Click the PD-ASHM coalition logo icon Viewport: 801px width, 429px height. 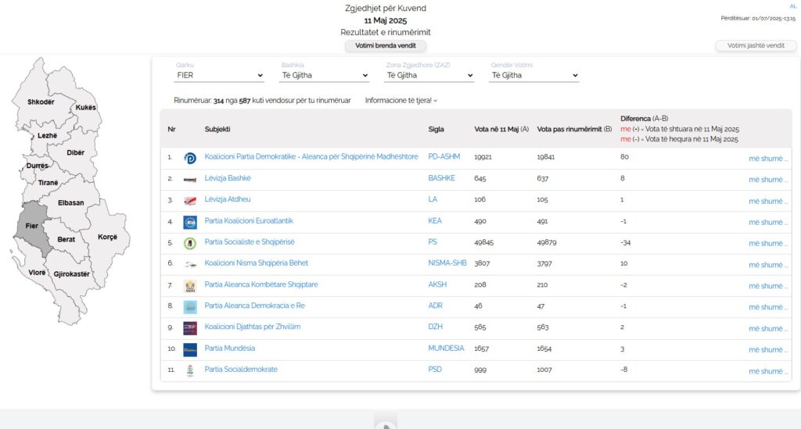(x=190, y=158)
